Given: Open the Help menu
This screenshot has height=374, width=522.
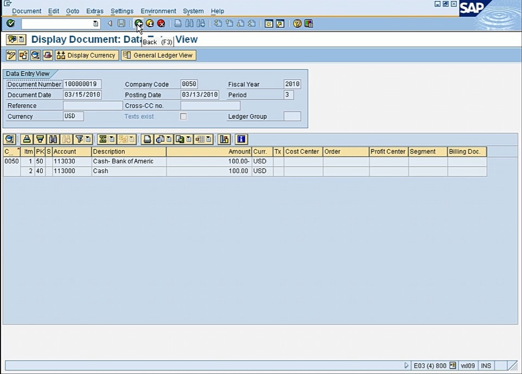Looking at the screenshot, I should [x=218, y=11].
